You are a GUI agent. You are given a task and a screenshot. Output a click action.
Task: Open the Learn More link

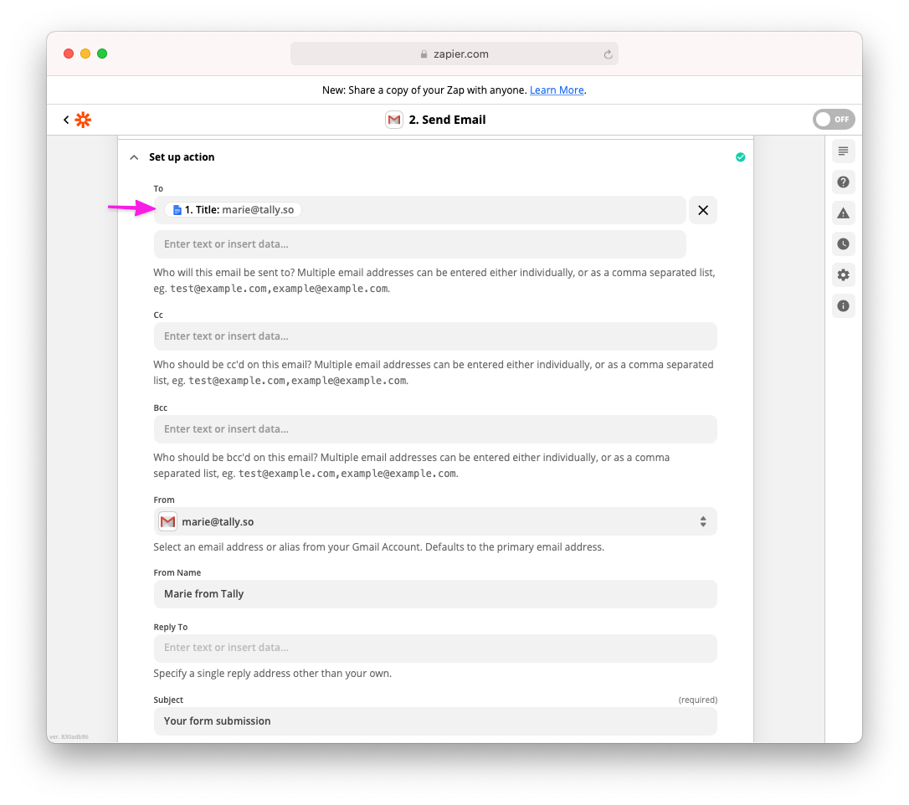click(557, 90)
